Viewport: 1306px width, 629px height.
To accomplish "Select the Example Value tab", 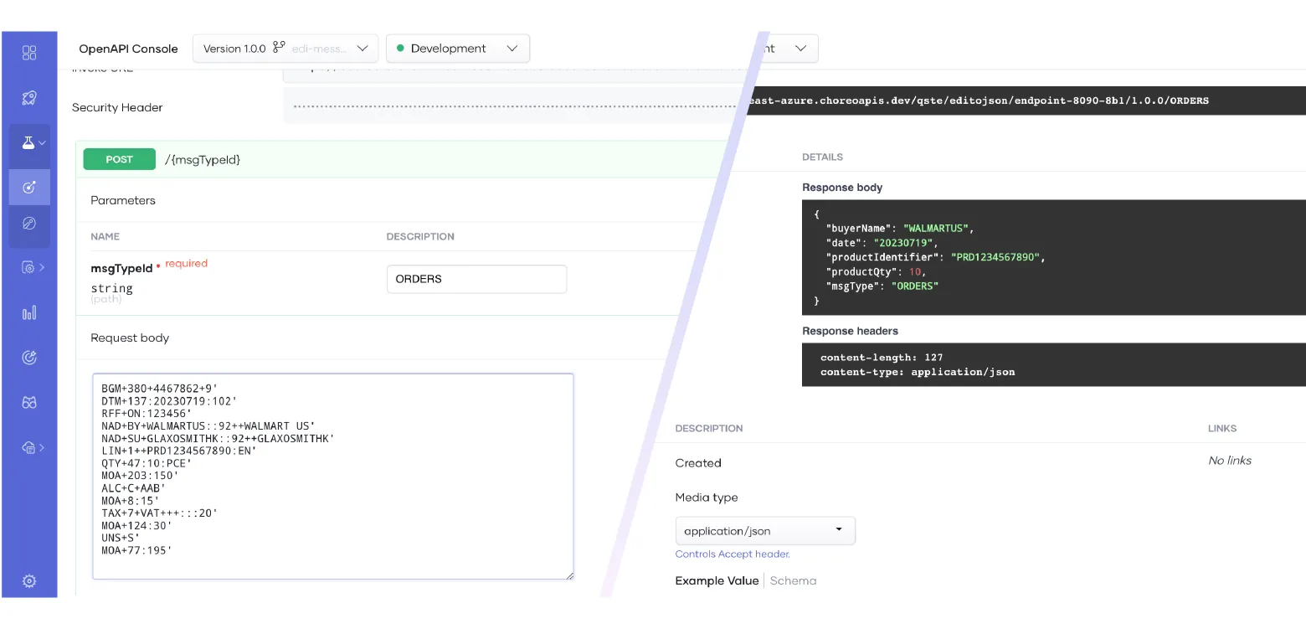I will coord(717,580).
